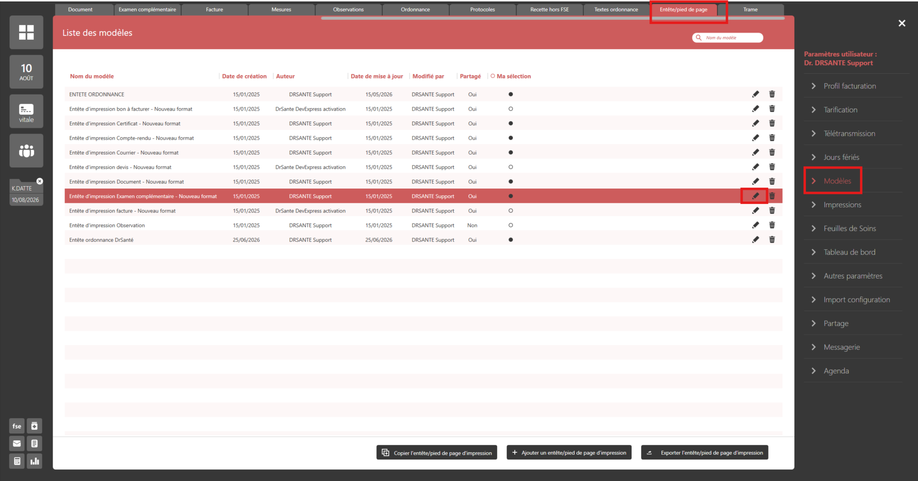Open the dashboard grid icon in left sidebar
The image size is (918, 481).
click(26, 32)
